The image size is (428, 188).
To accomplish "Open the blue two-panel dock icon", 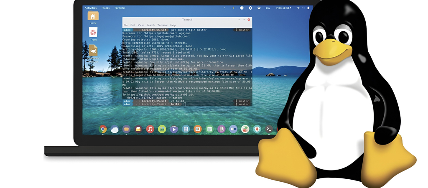I will point(233,129).
